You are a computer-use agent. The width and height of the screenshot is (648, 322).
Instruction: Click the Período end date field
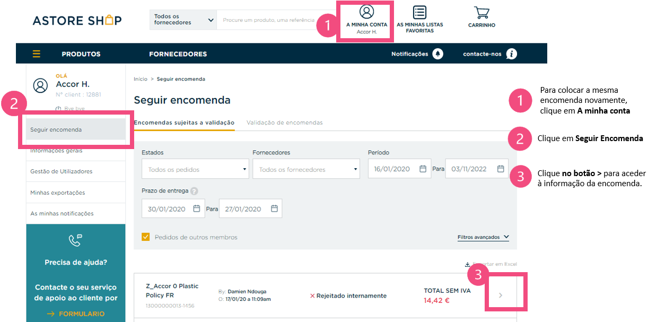[x=477, y=169]
